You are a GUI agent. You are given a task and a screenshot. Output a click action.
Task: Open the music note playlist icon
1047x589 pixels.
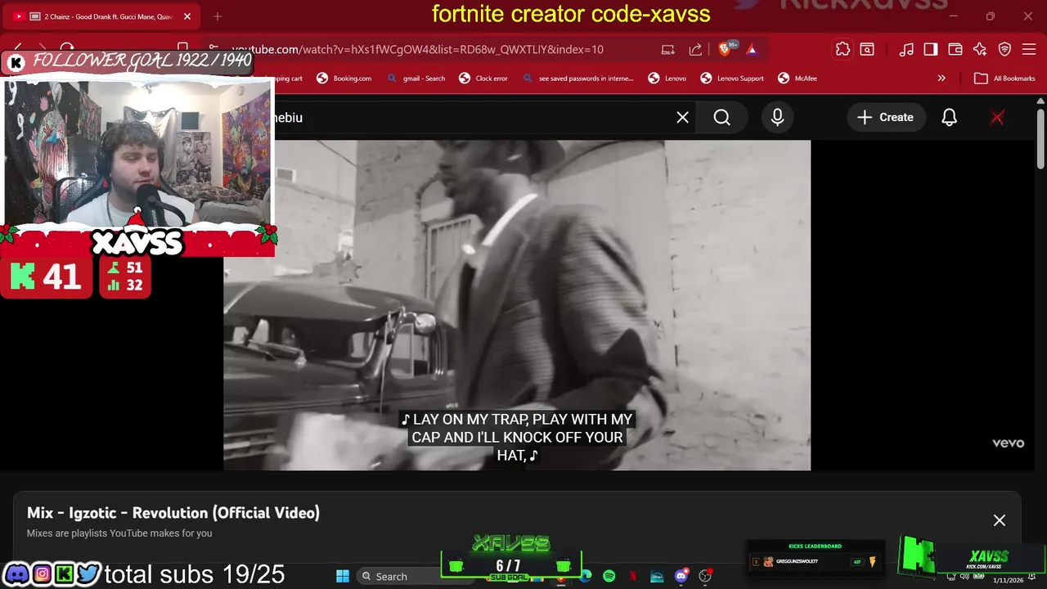pos(906,49)
